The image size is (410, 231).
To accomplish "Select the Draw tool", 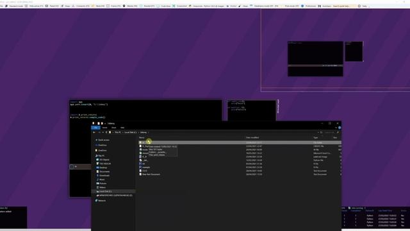I will click(x=65, y=6).
